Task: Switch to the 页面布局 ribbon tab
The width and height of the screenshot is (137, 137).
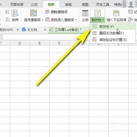Action: click(17, 4)
